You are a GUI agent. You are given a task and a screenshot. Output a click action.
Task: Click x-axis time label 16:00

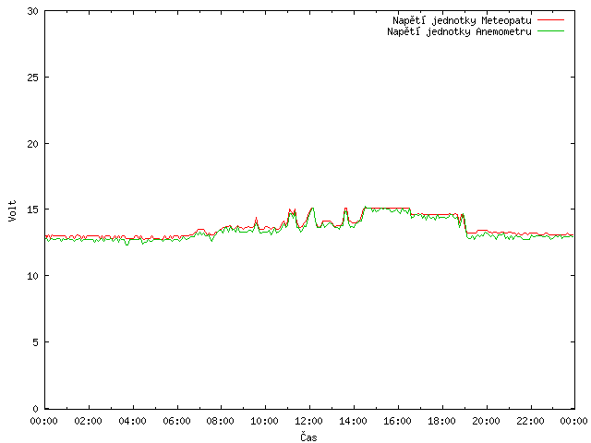pos(397,421)
